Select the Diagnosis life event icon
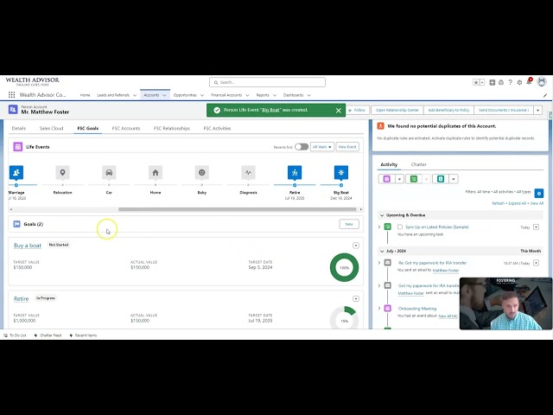This screenshot has height=415, width=553. 248,173
